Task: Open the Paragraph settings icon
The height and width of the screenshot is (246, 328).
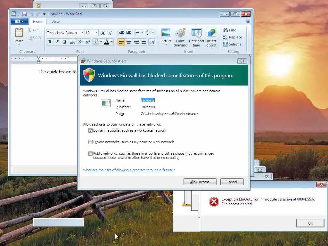Action: point(152,42)
